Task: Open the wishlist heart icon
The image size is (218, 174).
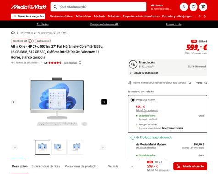Action: tap(193, 7)
